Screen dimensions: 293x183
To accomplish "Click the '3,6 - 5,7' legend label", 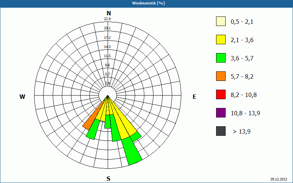I will 242,59.
